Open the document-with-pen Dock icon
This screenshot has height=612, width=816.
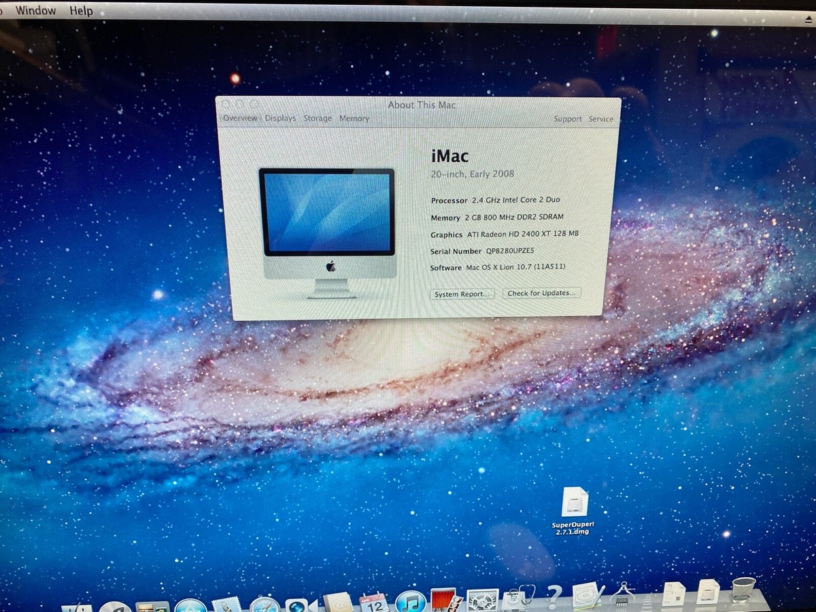point(588,595)
